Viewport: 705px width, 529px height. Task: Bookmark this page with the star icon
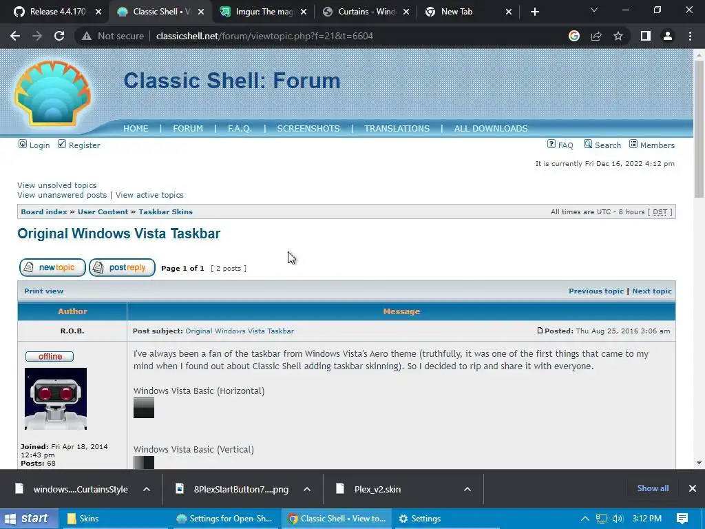618,36
